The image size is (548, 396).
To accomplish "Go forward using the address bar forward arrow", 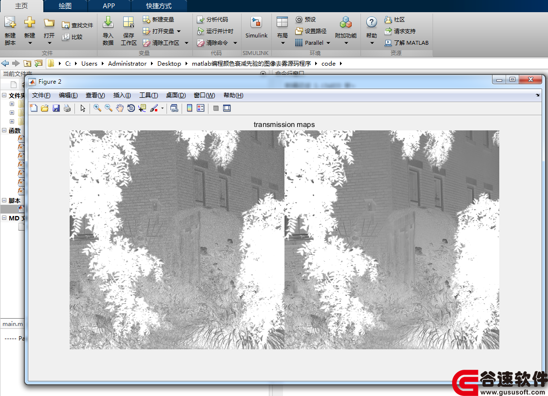I will click(x=16, y=63).
